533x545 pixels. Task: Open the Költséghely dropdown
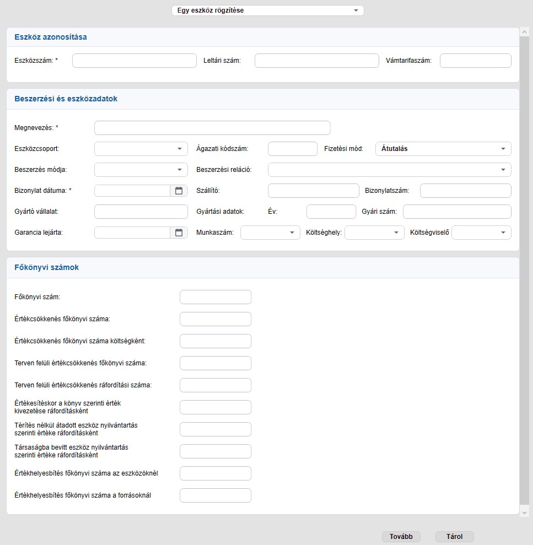click(374, 233)
